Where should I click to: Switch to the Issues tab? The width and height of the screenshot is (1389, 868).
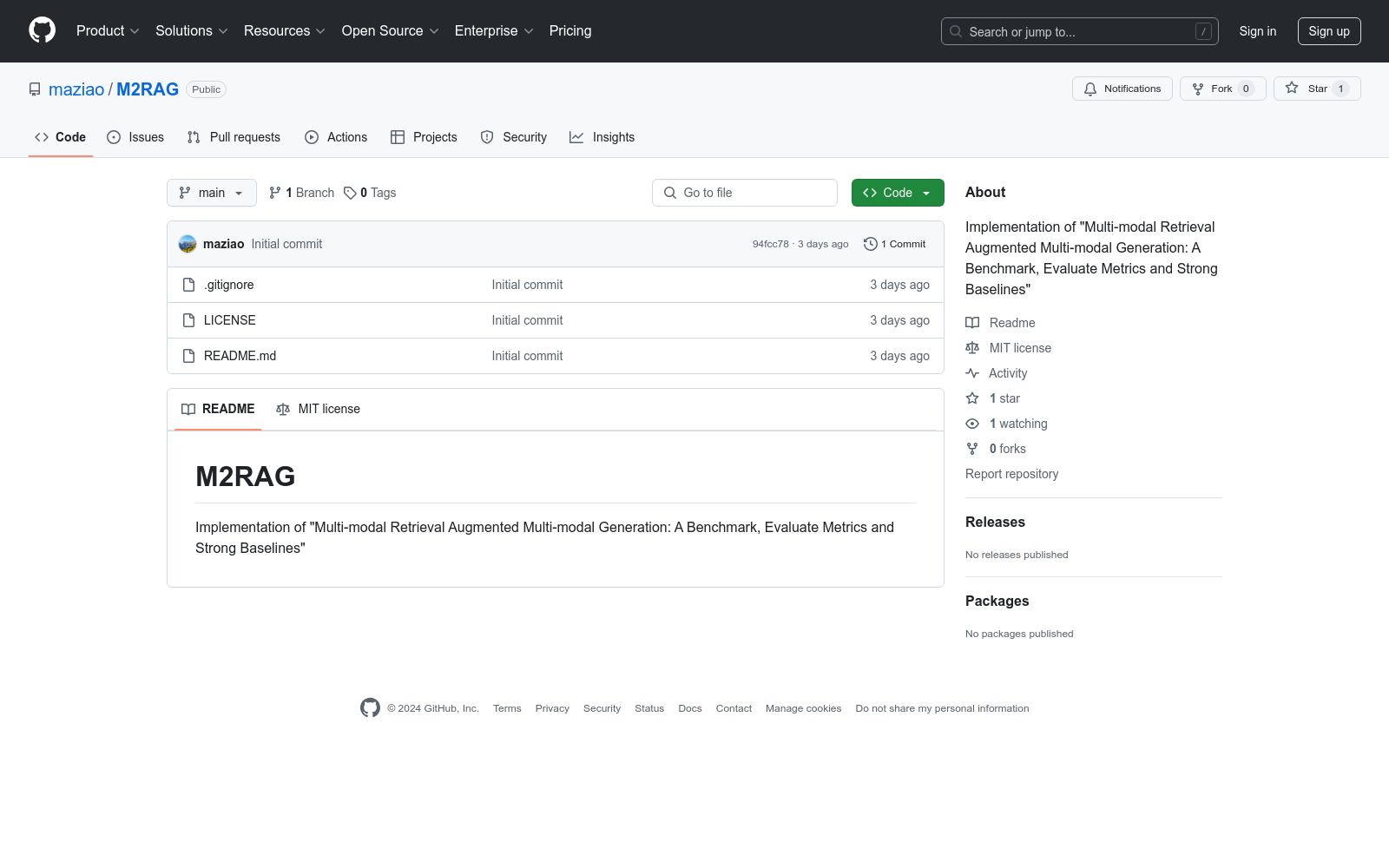[135, 137]
